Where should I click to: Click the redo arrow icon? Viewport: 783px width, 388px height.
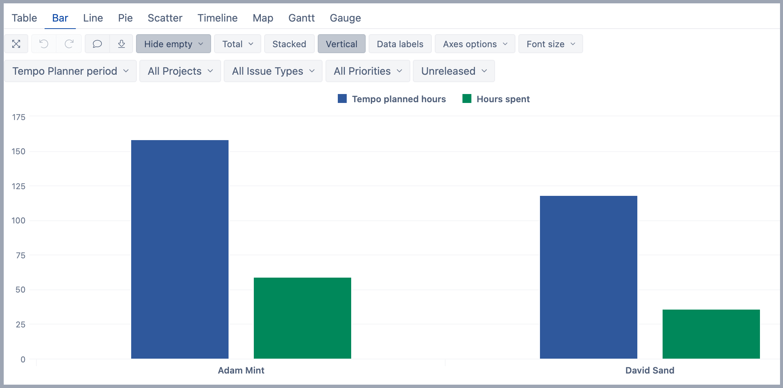pyautogui.click(x=69, y=44)
